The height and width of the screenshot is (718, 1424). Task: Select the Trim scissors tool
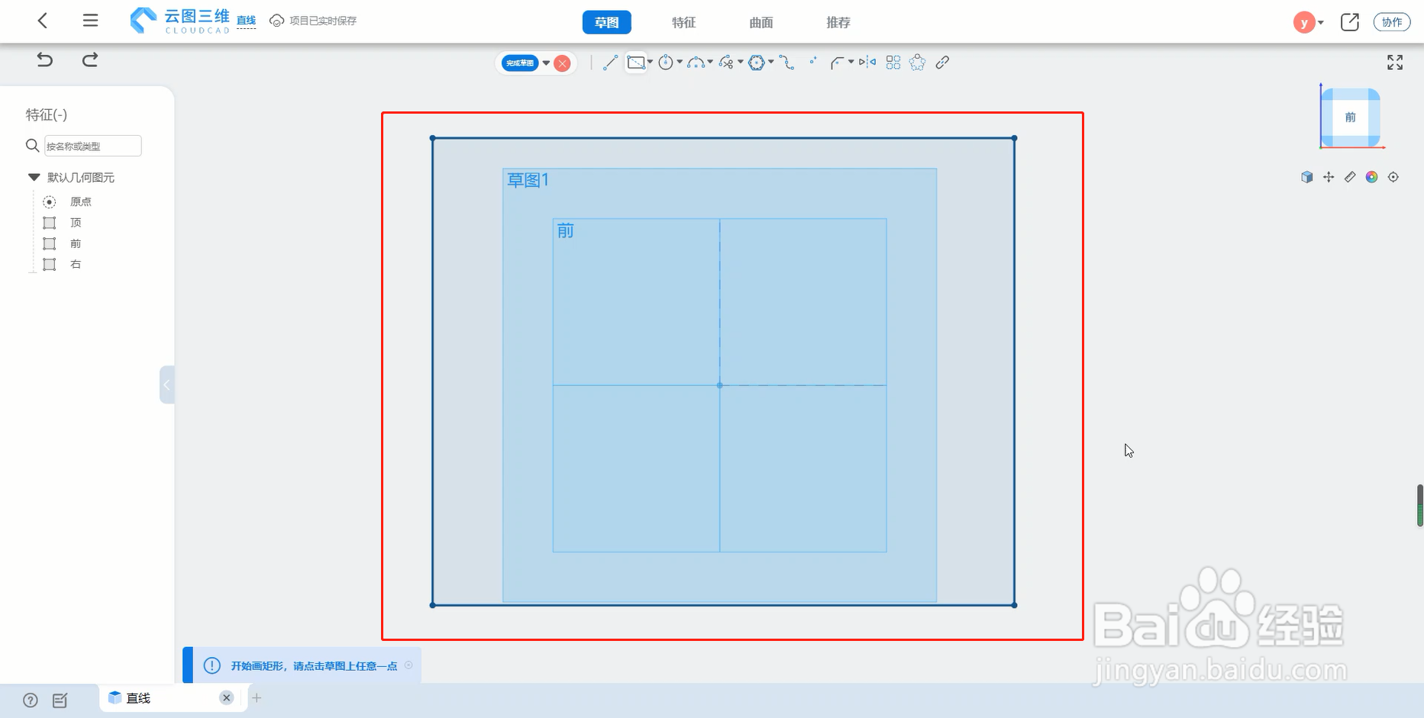coord(726,63)
